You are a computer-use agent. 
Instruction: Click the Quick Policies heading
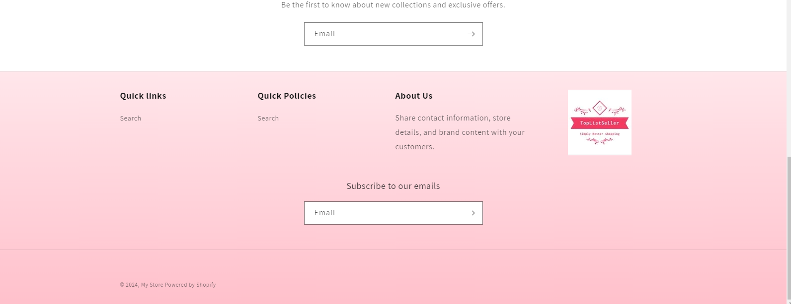(287, 96)
